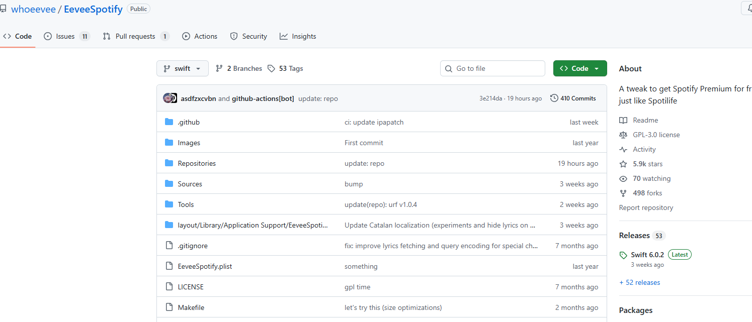
Task: Open layout/Library/Application Support path
Action: (253, 225)
